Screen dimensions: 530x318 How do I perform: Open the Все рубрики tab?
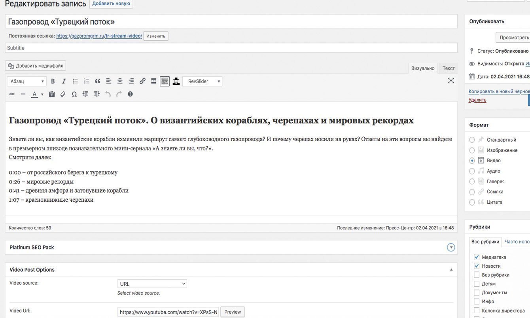[x=485, y=242]
